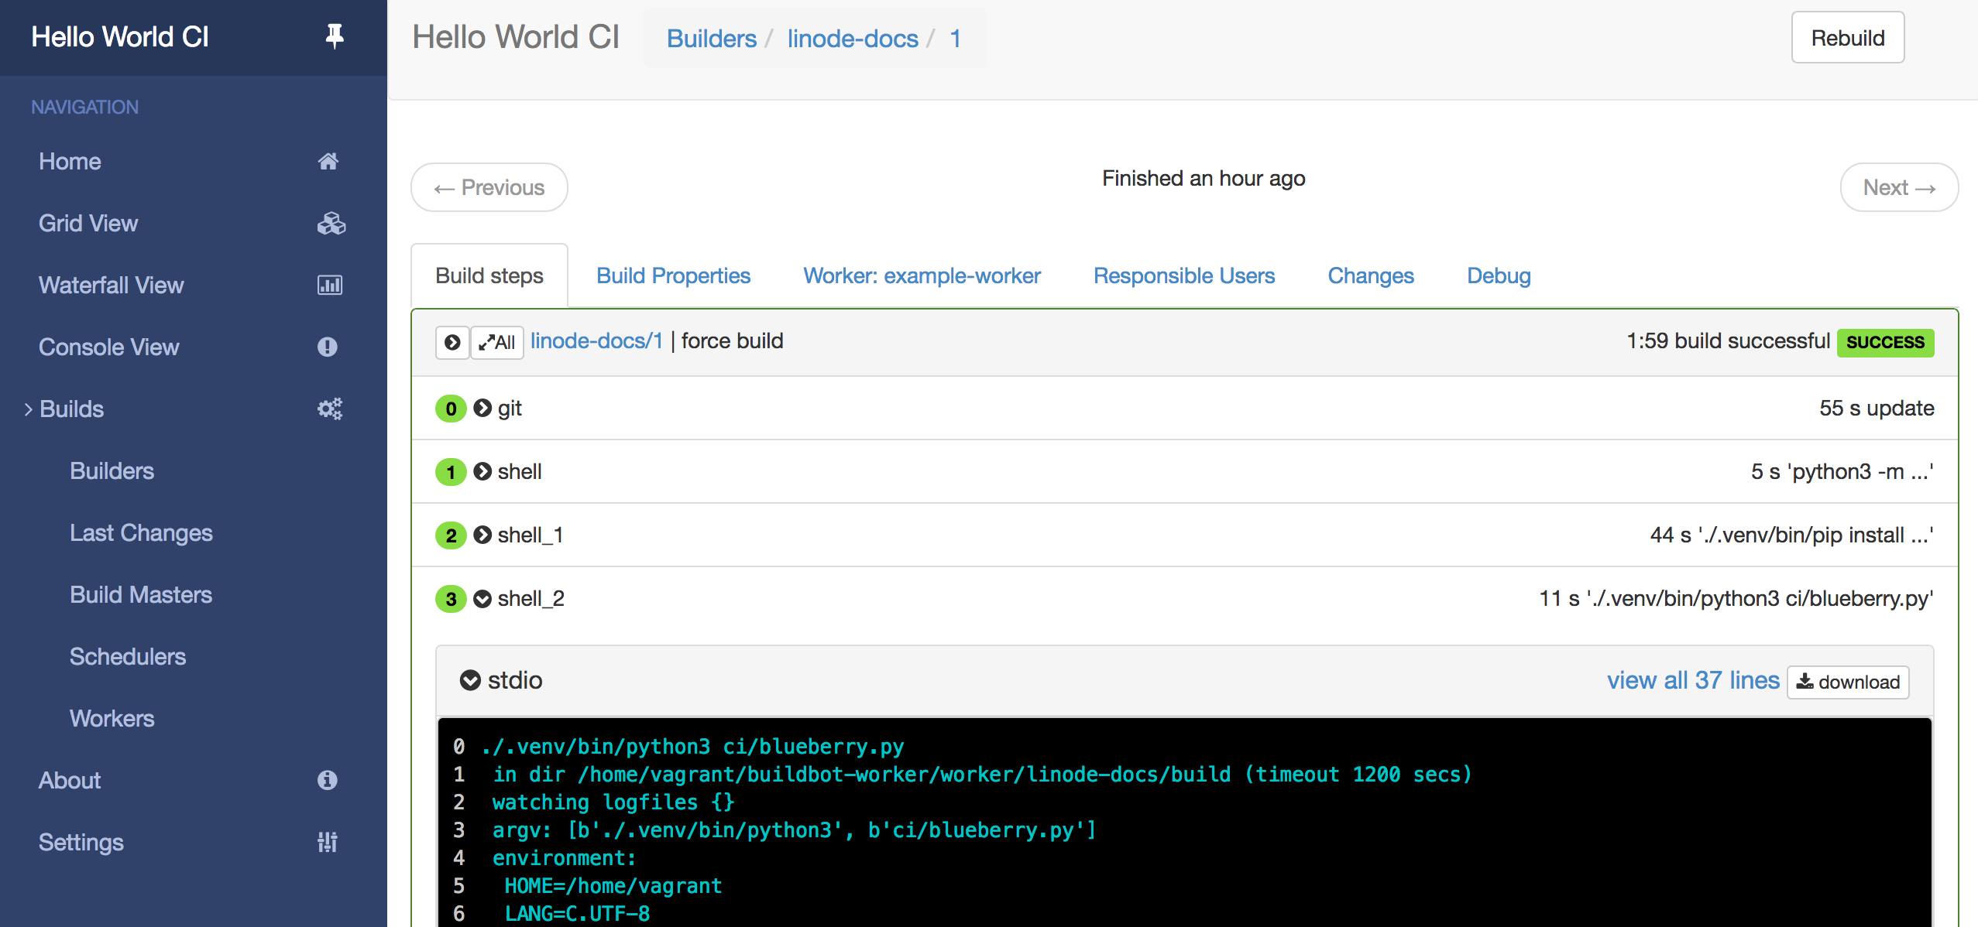The width and height of the screenshot is (1978, 927).
Task: Click the Builds gears icon
Action: click(x=331, y=409)
